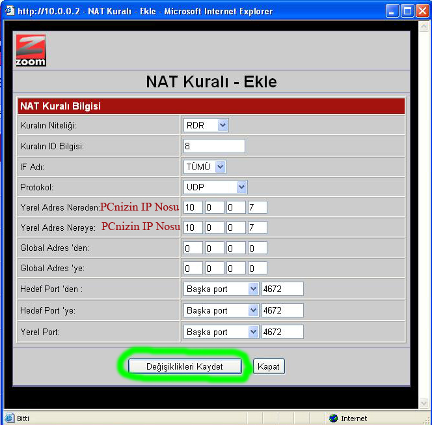Open the Kuralın Niteliği RDR dropdown
The height and width of the screenshot is (425, 432).
206,125
